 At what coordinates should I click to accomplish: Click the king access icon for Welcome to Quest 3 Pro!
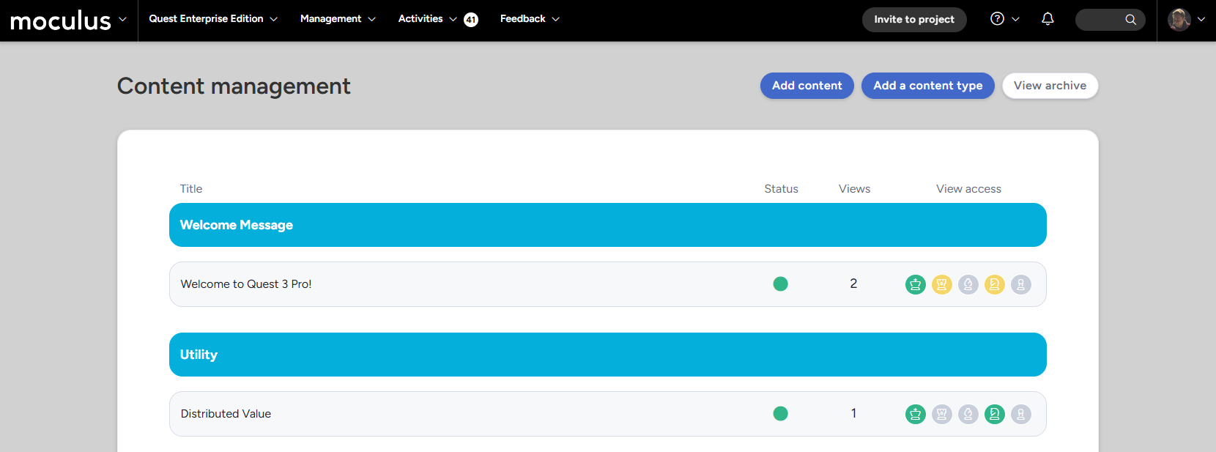click(915, 284)
